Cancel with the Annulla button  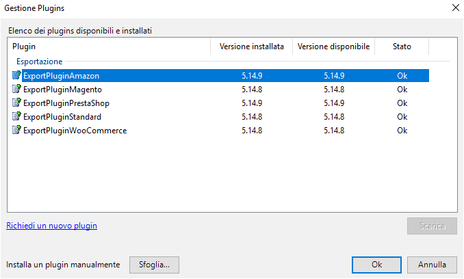coord(432,265)
